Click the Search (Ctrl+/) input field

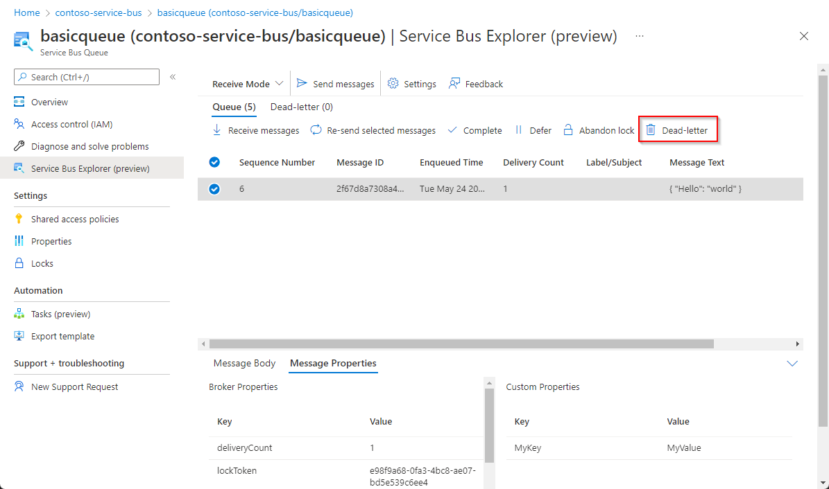(87, 77)
